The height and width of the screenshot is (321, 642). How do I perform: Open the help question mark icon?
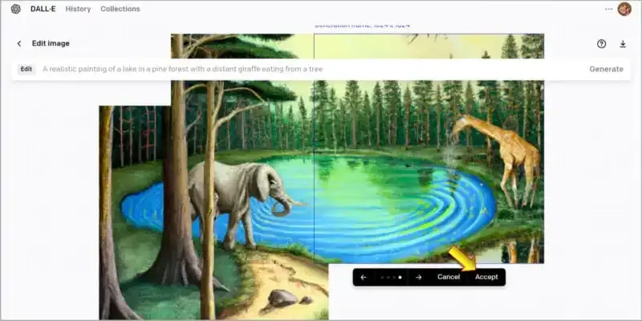pyautogui.click(x=601, y=44)
